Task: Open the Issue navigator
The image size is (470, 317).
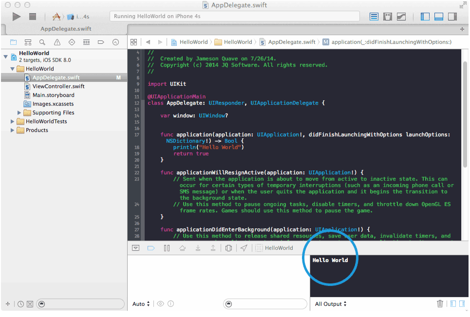Action: [56, 42]
